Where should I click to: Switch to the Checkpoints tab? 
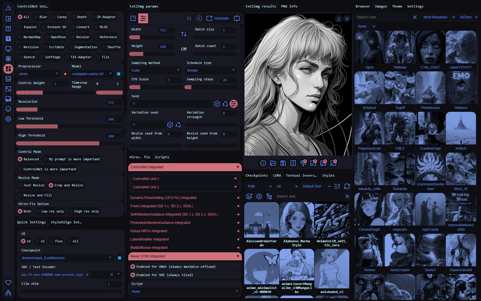(x=257, y=175)
